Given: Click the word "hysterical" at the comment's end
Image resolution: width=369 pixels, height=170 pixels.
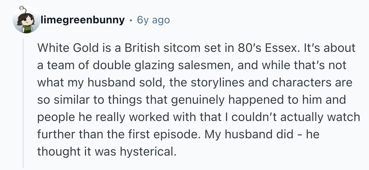Looking at the screenshot, I should click(x=146, y=152).
